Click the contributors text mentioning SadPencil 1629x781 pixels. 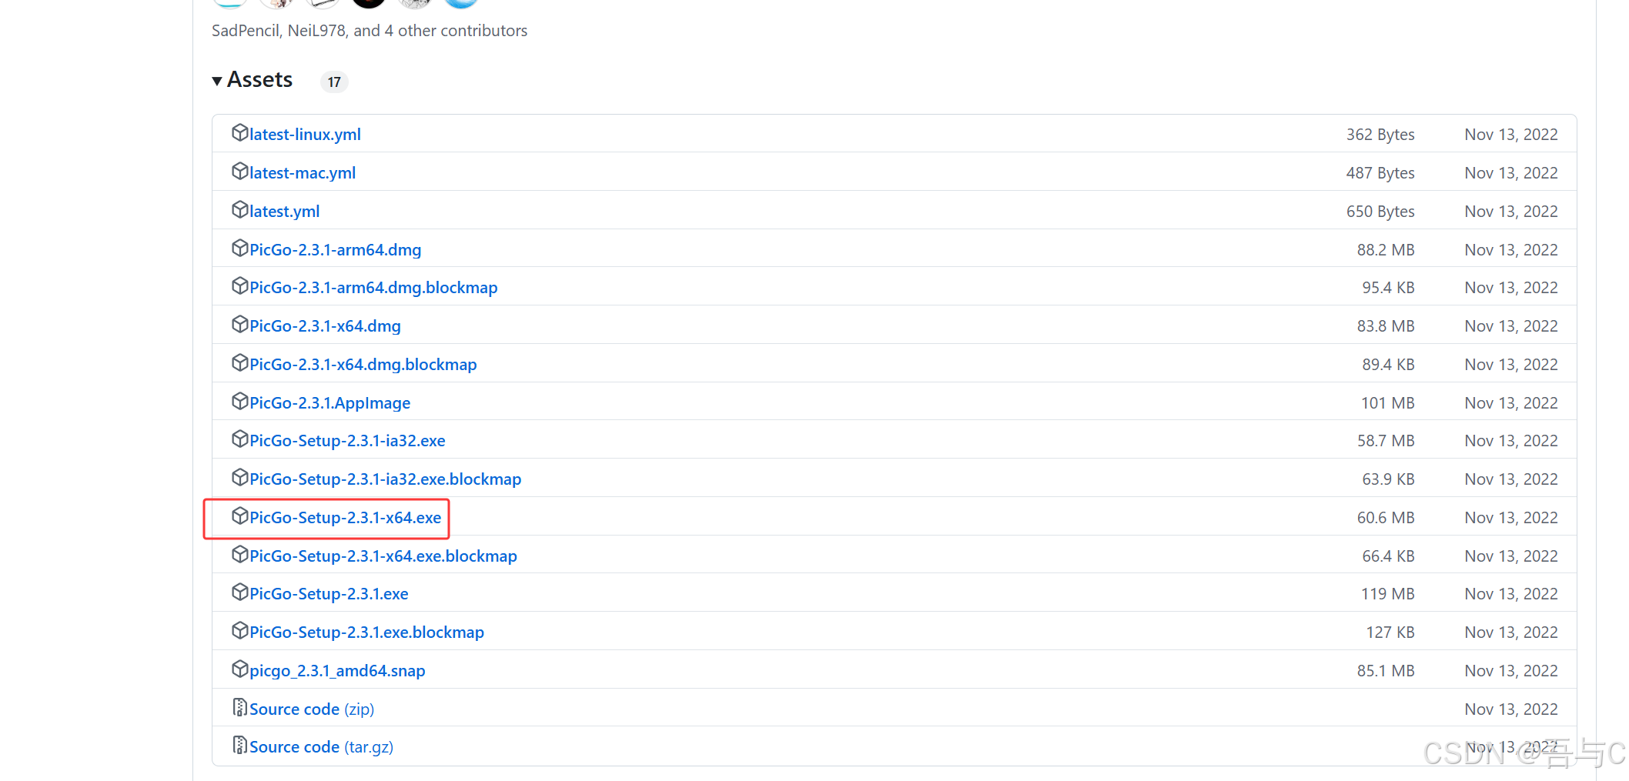(370, 31)
